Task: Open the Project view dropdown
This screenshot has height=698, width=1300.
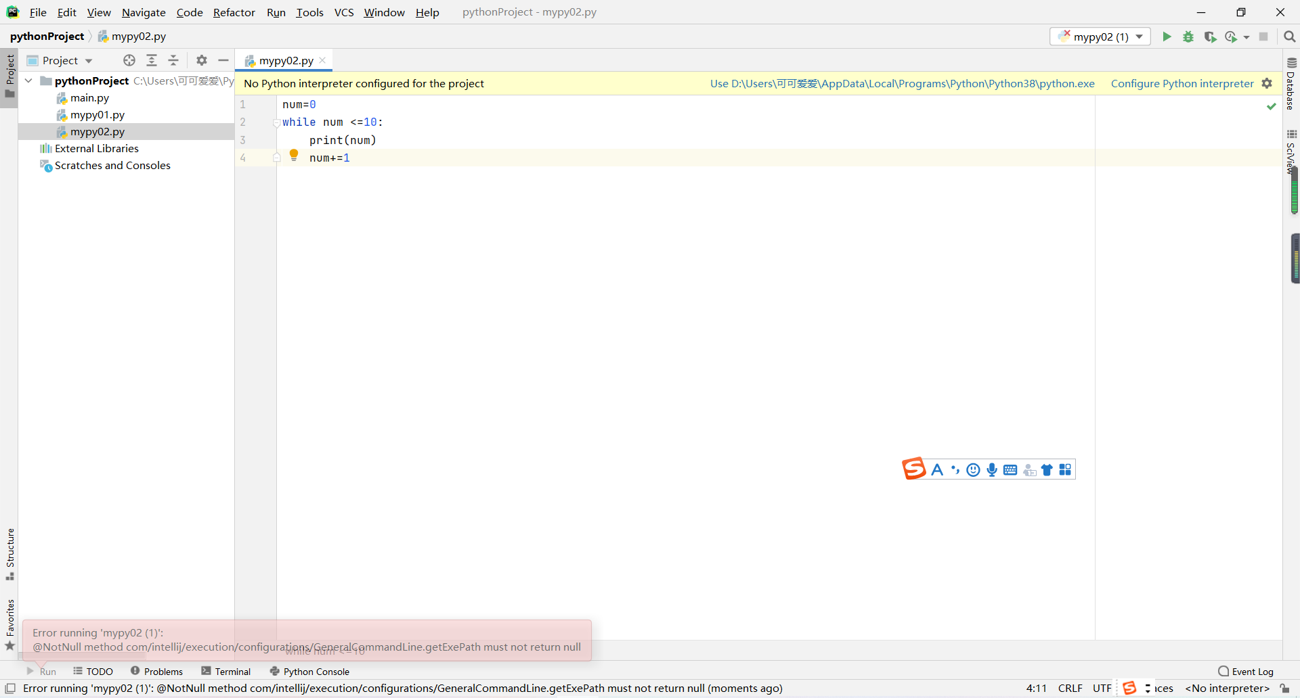Action: (60, 60)
